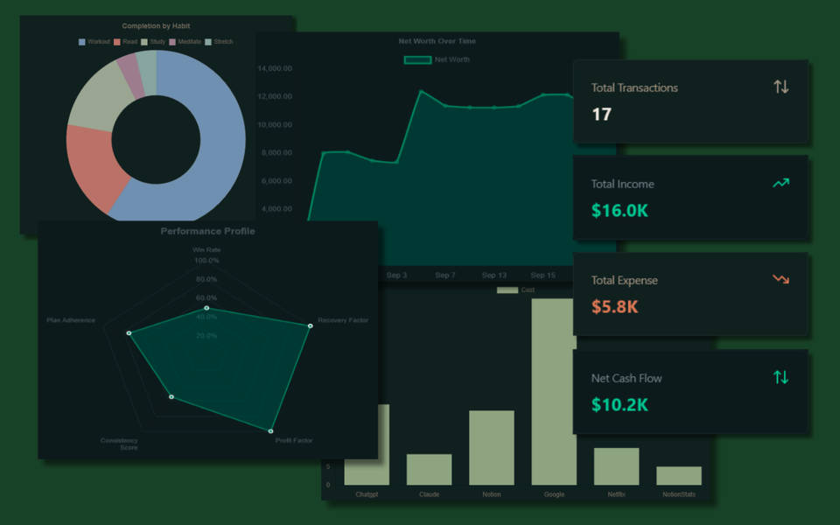
Task: Click the Sep 15 x-axis label
Action: (x=542, y=276)
